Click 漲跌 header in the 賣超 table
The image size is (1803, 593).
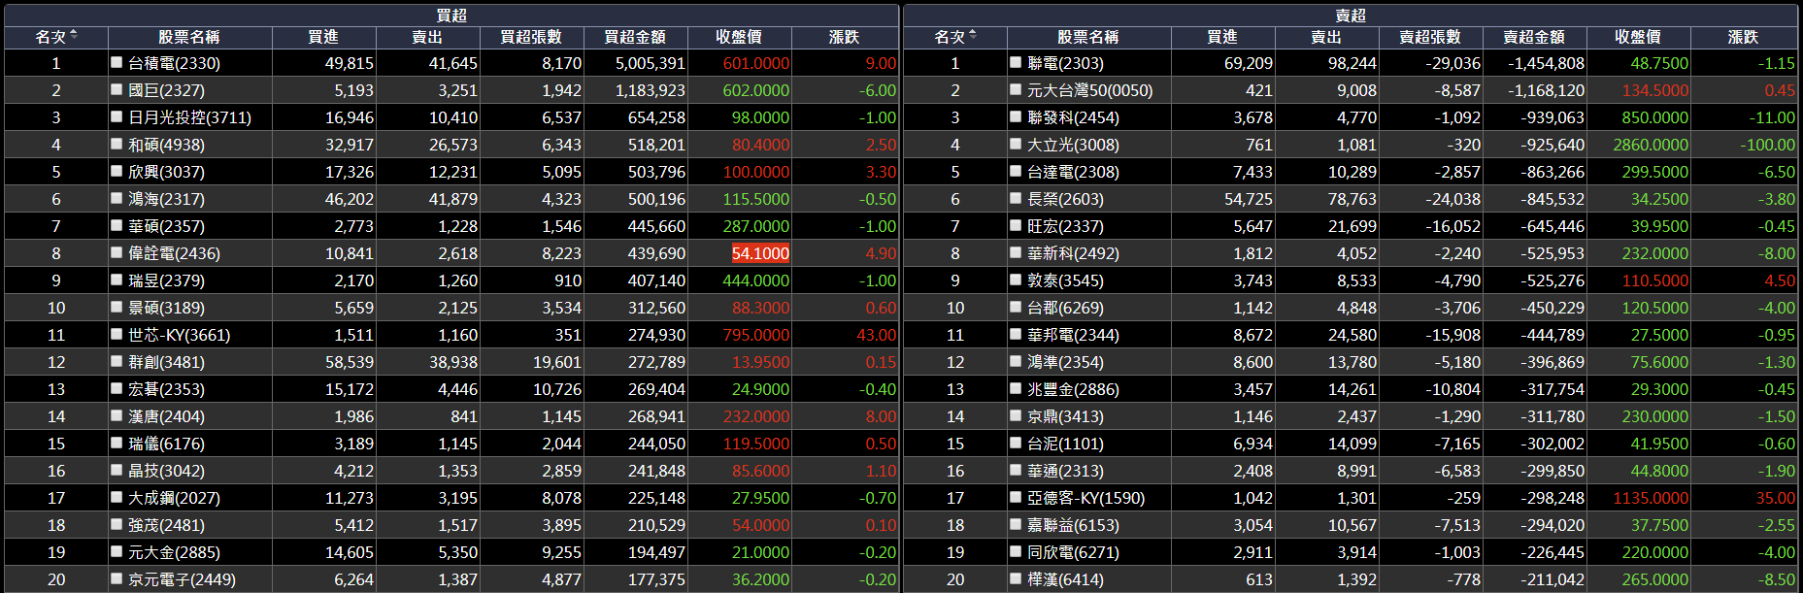pos(1743,37)
